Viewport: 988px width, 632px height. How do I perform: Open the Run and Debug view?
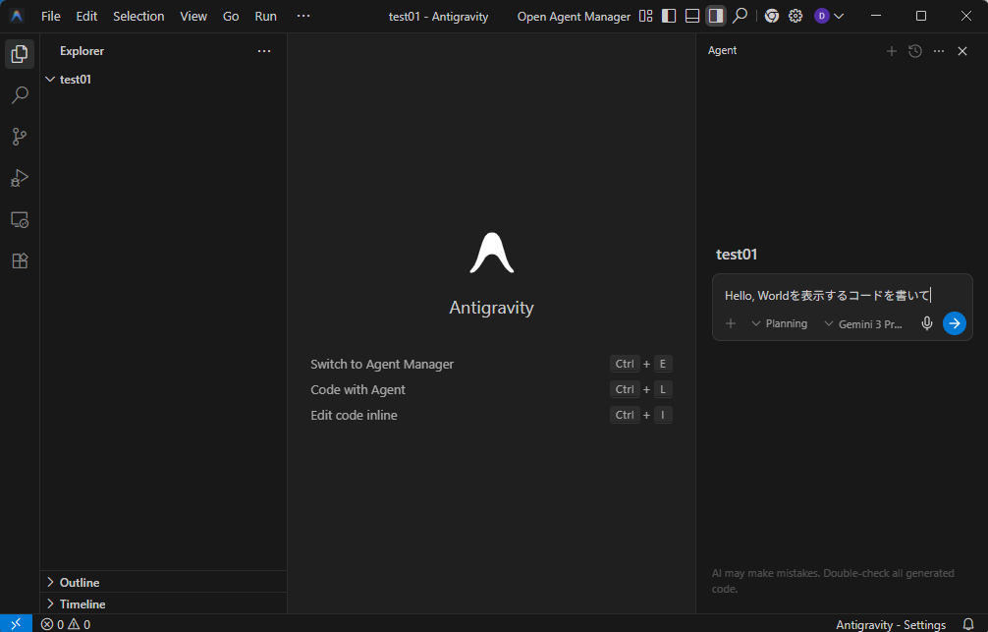tap(20, 178)
